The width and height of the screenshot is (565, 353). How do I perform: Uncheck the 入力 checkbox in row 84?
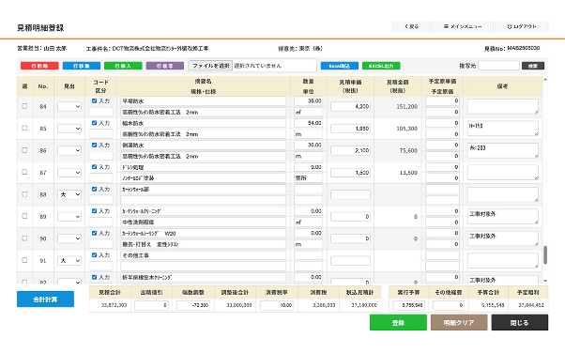tap(95, 101)
